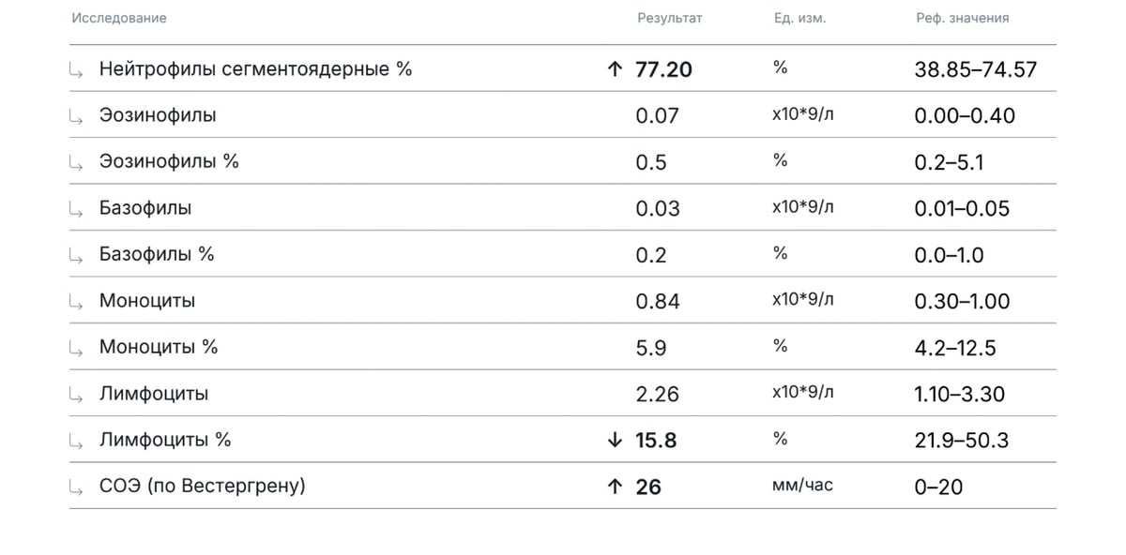Click the sub-item arrow beside СОЭ (по Вестергрену)
This screenshot has width=1126, height=555.
pyautogui.click(x=76, y=487)
